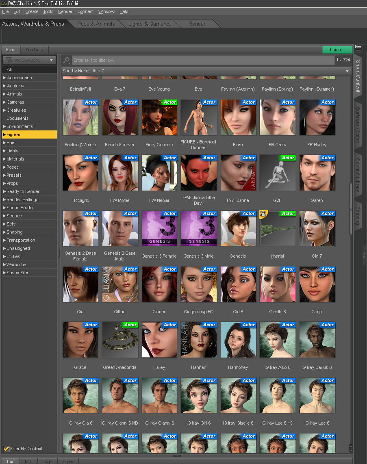Screen dimensions: 367x464
Task: Choose the Genesis 3 Female icon
Action: [160, 229]
